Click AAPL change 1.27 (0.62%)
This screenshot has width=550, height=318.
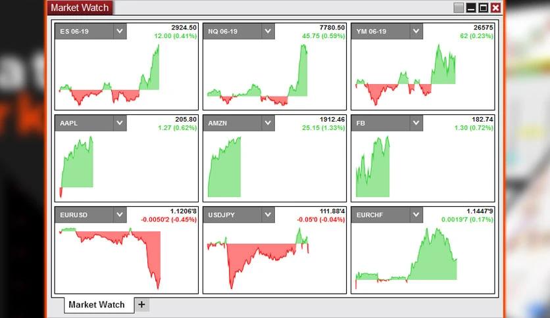[x=177, y=127]
